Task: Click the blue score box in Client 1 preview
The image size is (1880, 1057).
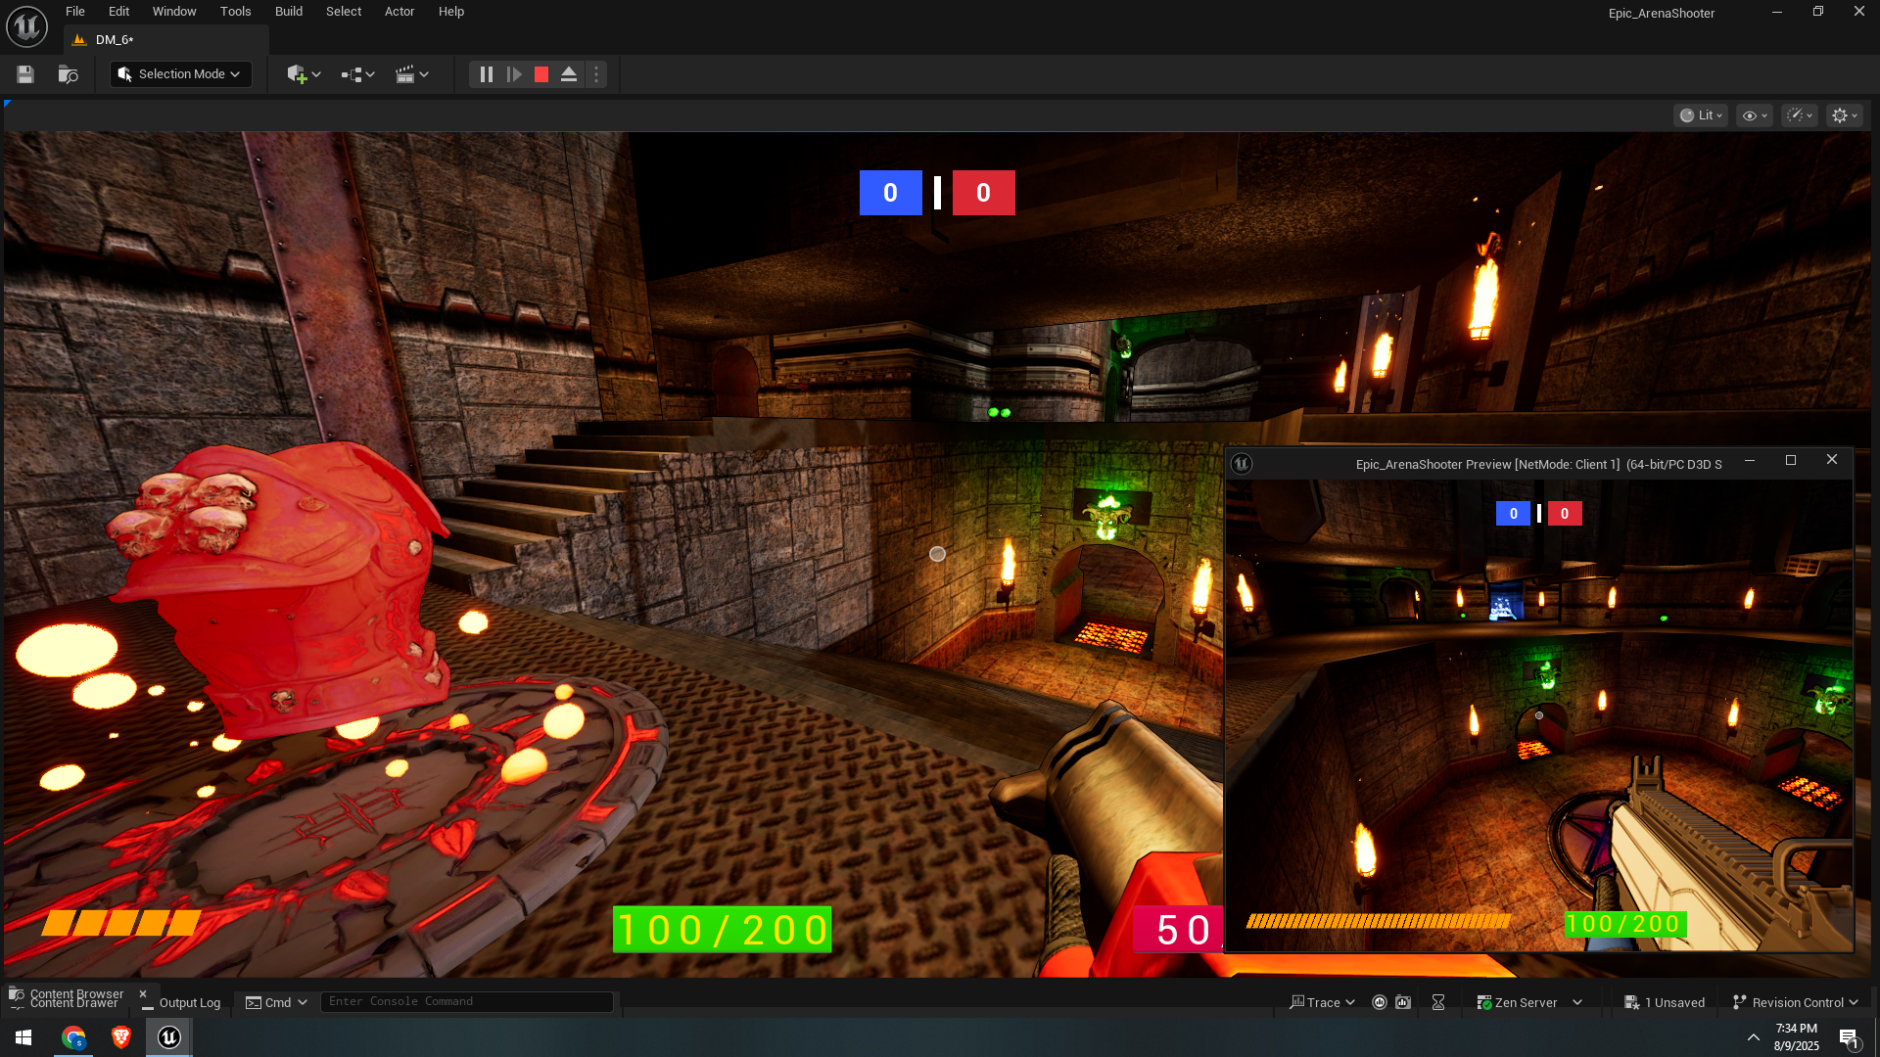Action: pos(1513,514)
